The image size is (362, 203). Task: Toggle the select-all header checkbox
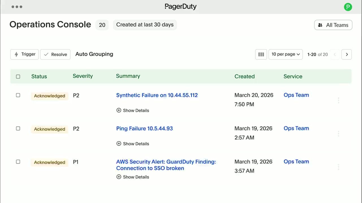click(x=18, y=76)
